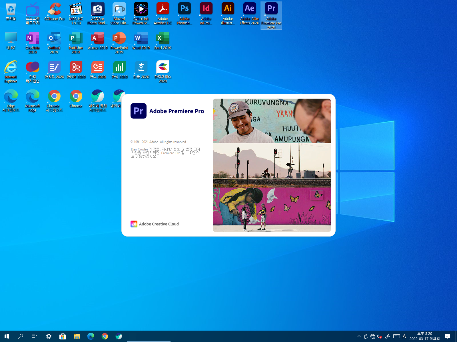The width and height of the screenshot is (457, 342).
Task: Open File Explorer from the taskbar
Action: (x=77, y=336)
